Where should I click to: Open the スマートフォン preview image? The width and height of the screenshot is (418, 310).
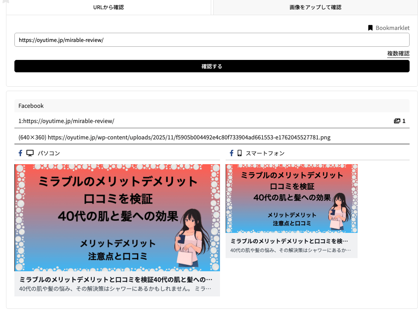tap(291, 198)
